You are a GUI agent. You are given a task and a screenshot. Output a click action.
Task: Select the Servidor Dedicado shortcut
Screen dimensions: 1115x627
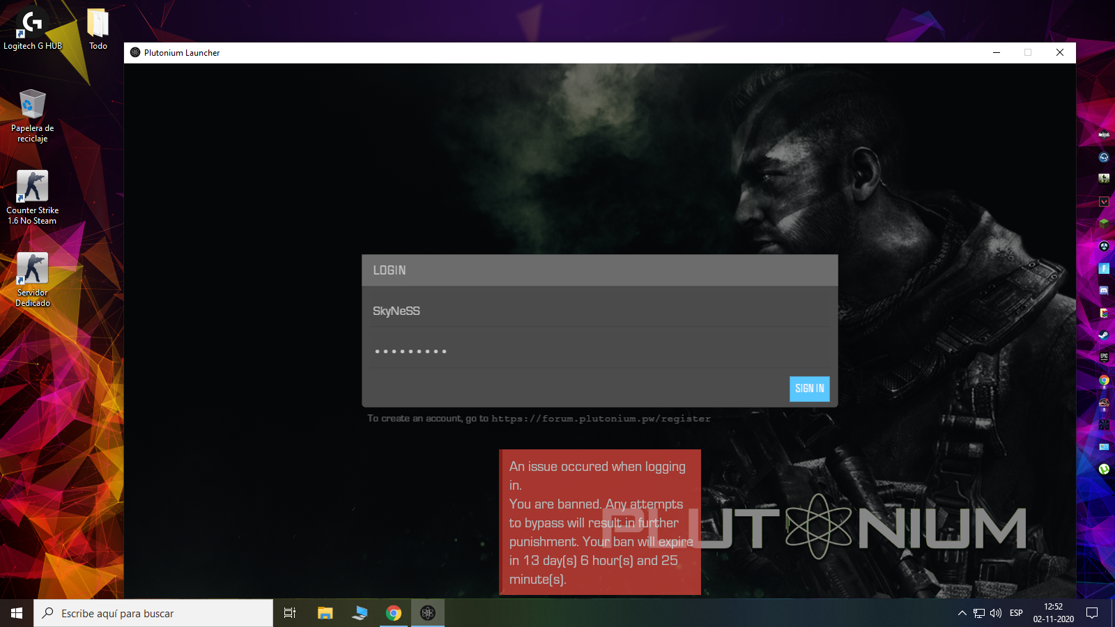coord(32,280)
